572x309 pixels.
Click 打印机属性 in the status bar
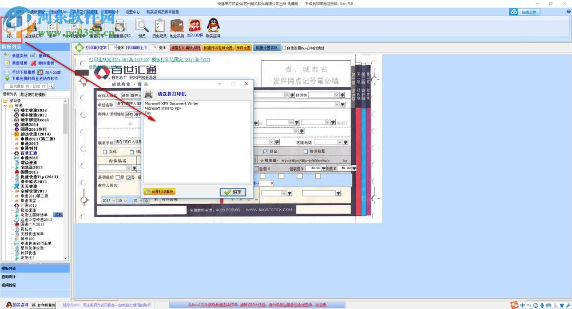[x=44, y=305]
